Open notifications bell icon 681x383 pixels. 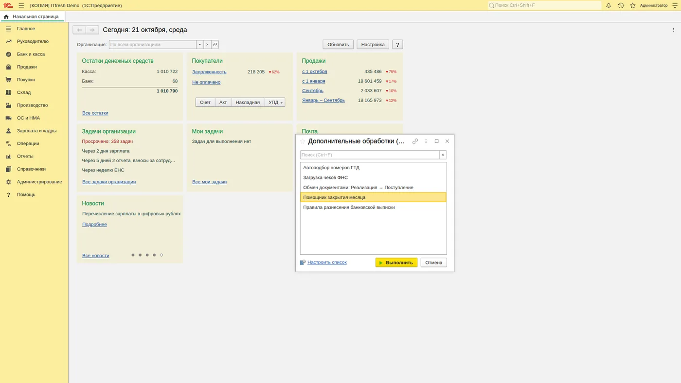[x=609, y=5]
